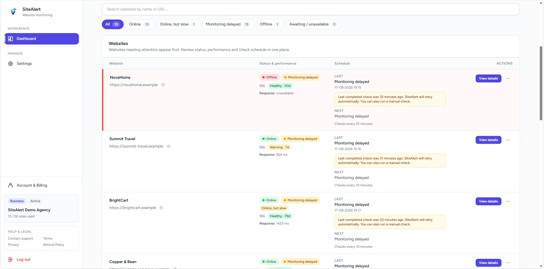Click Summit Travel's Online status badge

[269, 139]
